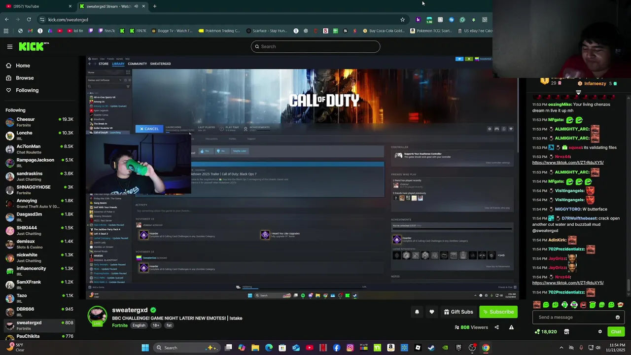Open the Steam Community tab in stream

(x=137, y=64)
